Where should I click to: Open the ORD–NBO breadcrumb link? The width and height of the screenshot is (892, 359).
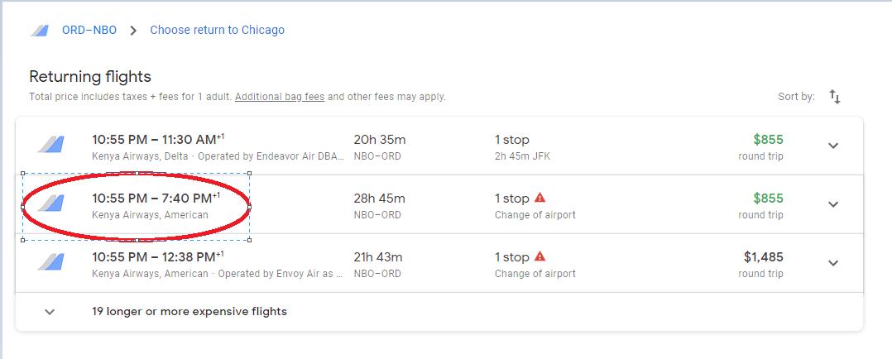[89, 30]
